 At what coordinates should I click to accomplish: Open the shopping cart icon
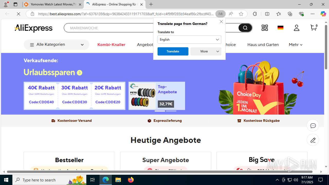(x=314, y=27)
